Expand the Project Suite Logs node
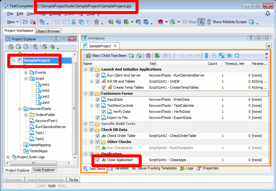The image size is (276, 191). tap(8, 157)
